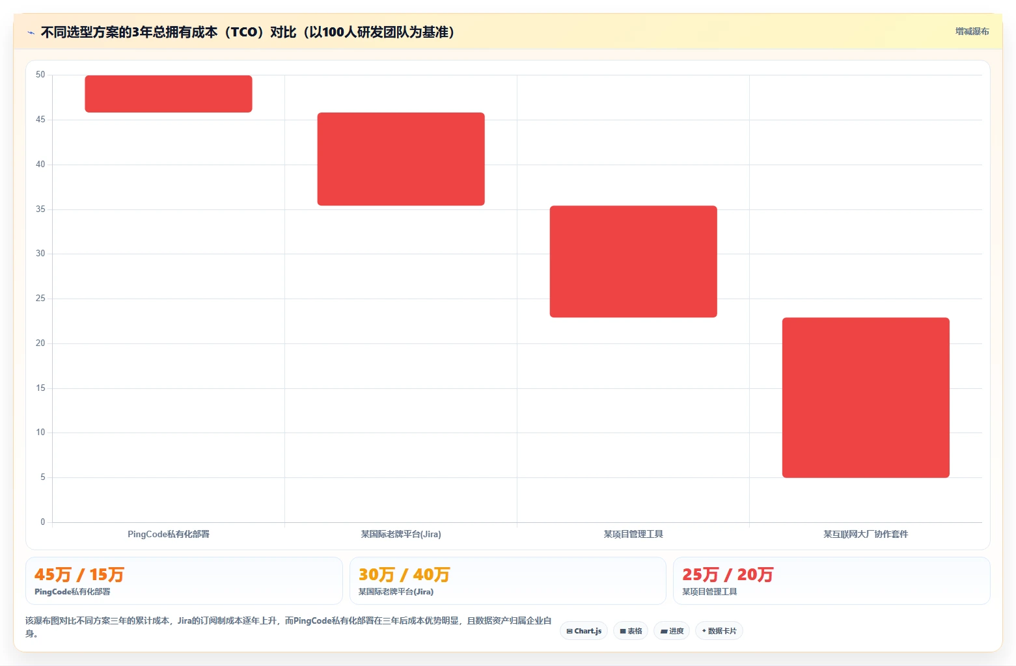Click the red PingCode私有化部署 waterfall bar

pos(169,94)
